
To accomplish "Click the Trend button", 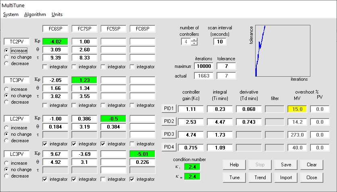I will pos(260,178).
